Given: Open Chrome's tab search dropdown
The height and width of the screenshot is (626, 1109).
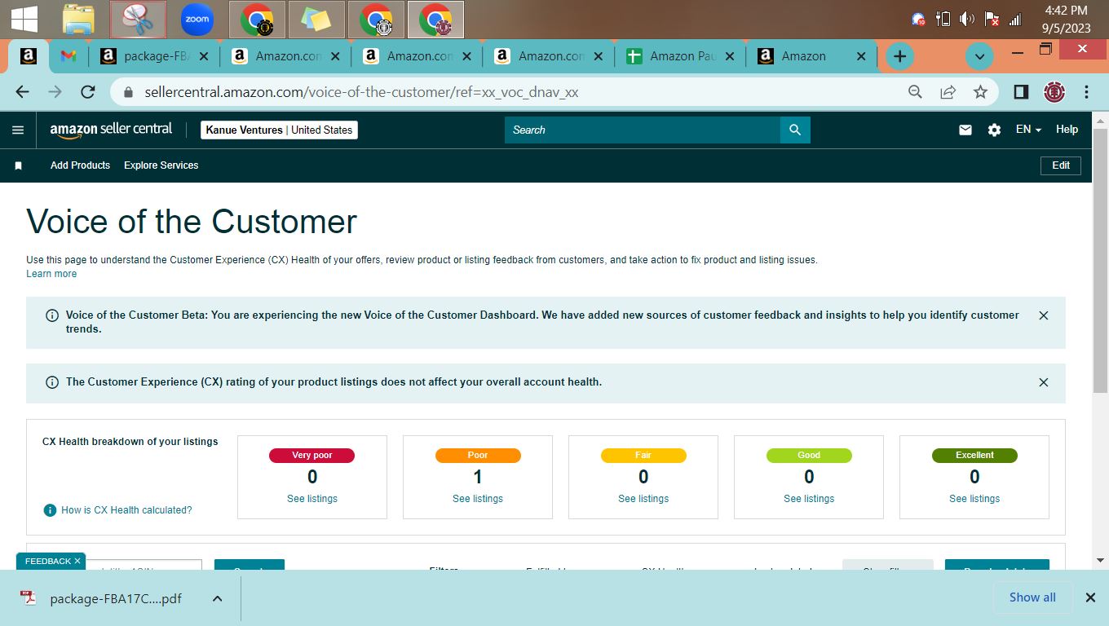Looking at the screenshot, I should click(x=979, y=56).
